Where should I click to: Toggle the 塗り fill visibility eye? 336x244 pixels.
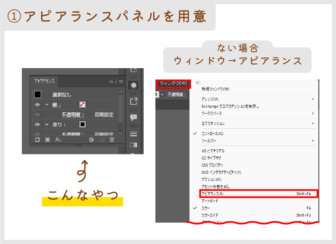coord(37,125)
